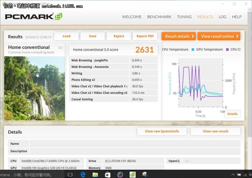Click View raw SystemInfo button
This screenshot has width=252, height=178.
(162, 131)
